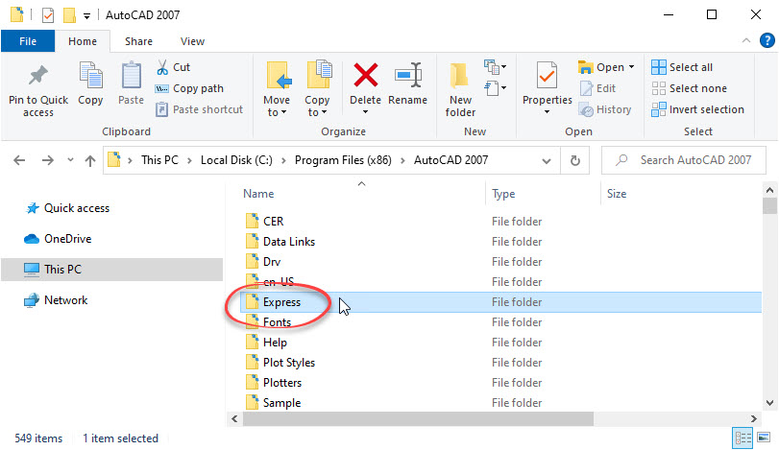Click the Properties checkmark icon
Viewport: 779px width, 450px height.
click(547, 76)
